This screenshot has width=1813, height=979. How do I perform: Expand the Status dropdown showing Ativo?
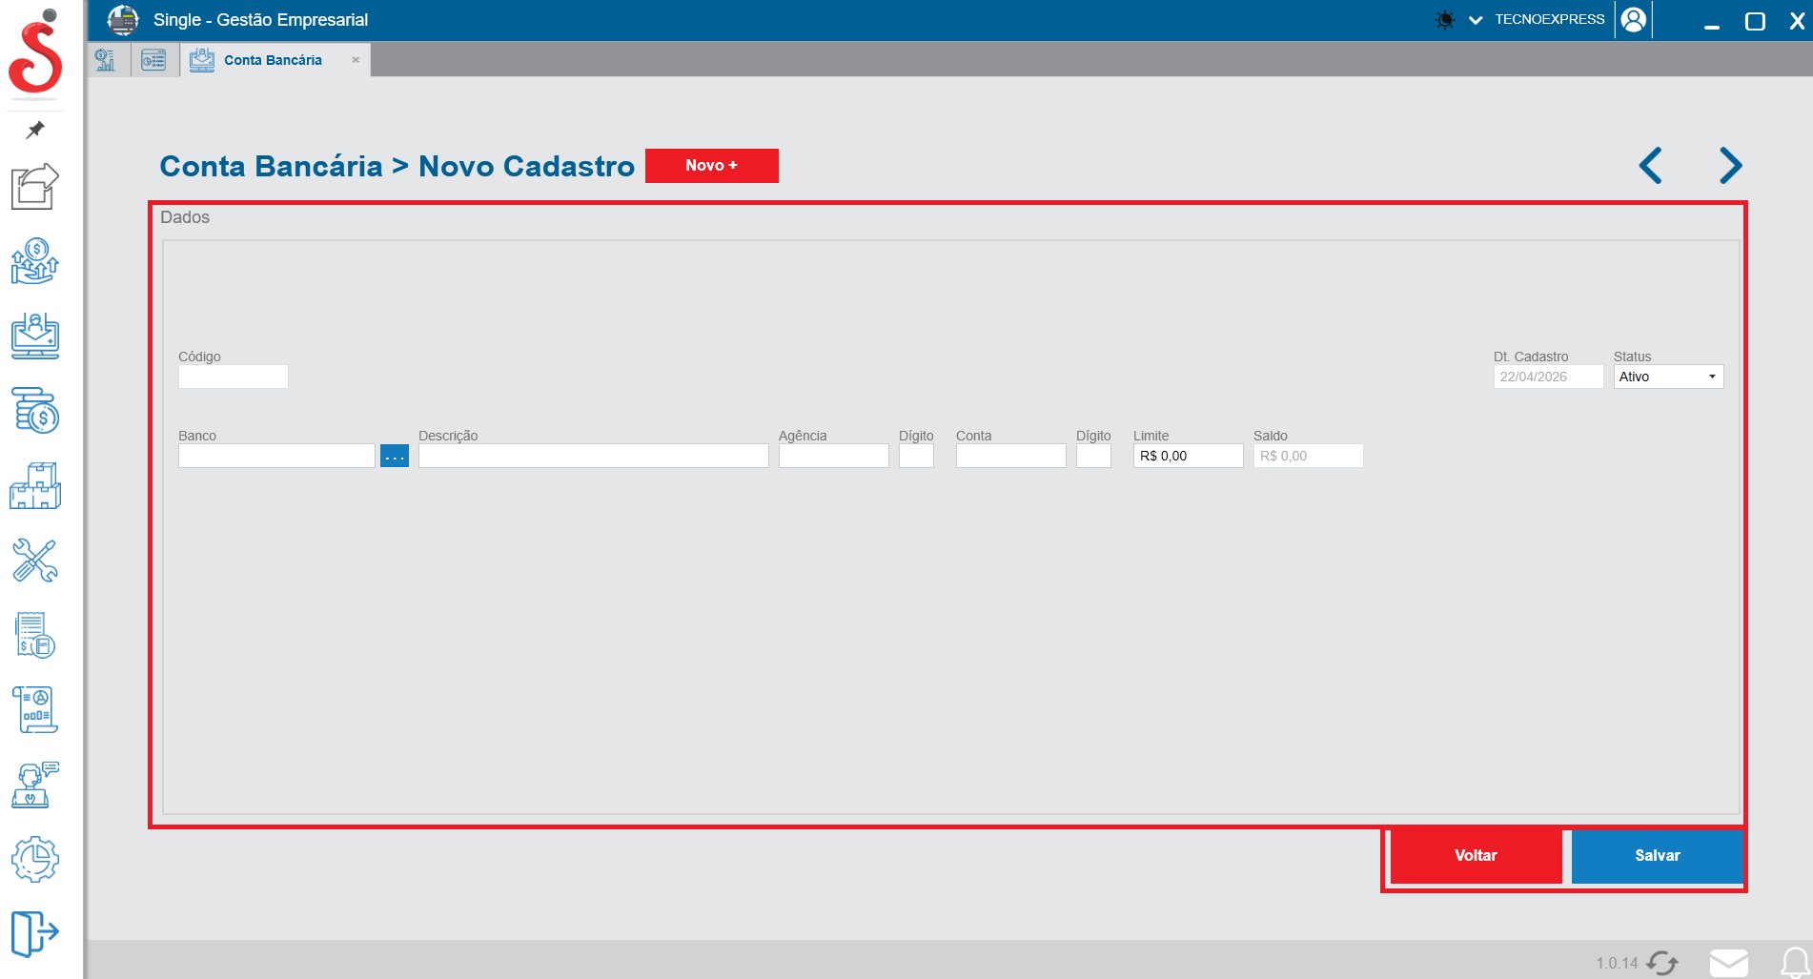pyautogui.click(x=1668, y=377)
